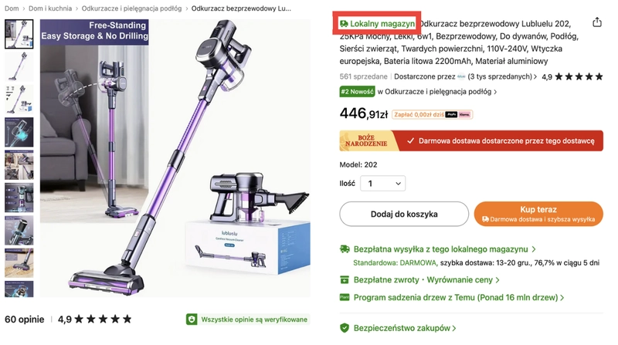Expand Program sadzenia drzew z Temu

tap(459, 297)
